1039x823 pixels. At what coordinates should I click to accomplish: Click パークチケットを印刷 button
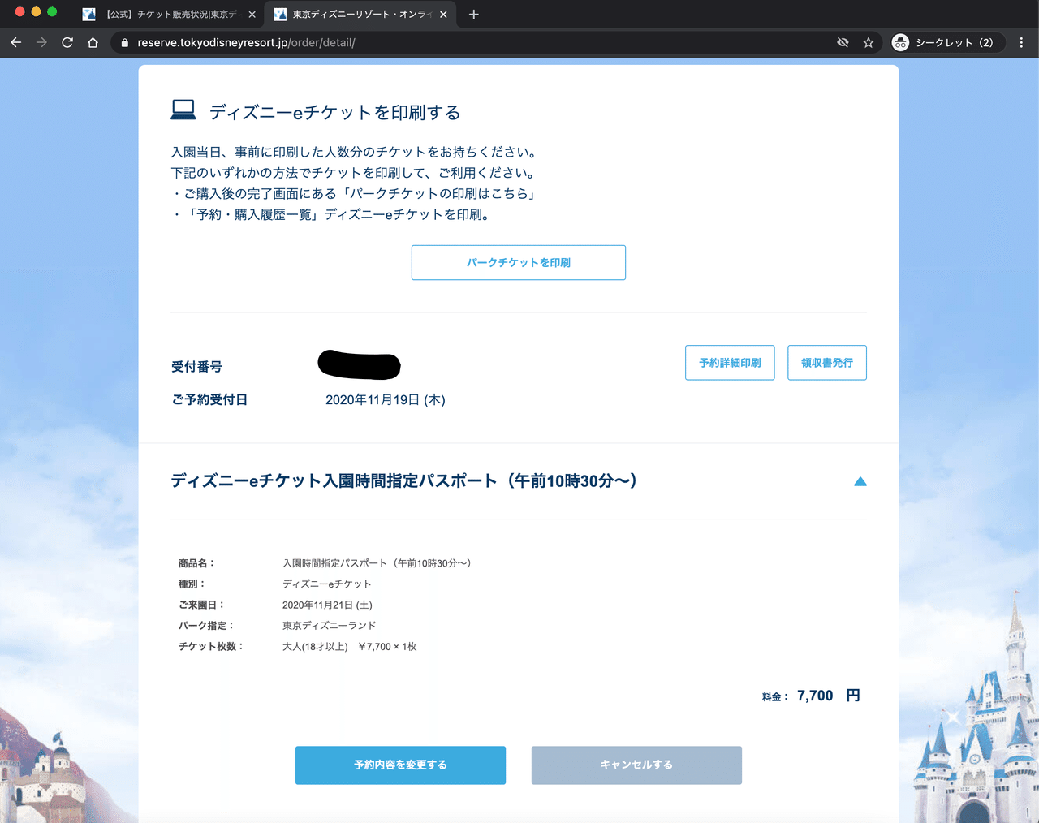tap(519, 263)
